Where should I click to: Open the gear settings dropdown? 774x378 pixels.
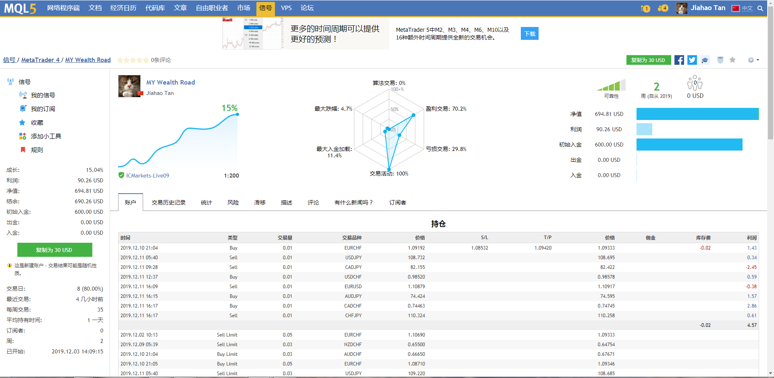tap(753, 60)
